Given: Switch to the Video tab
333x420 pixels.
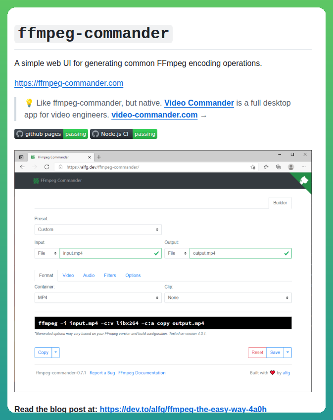Looking at the screenshot, I should (x=68, y=275).
